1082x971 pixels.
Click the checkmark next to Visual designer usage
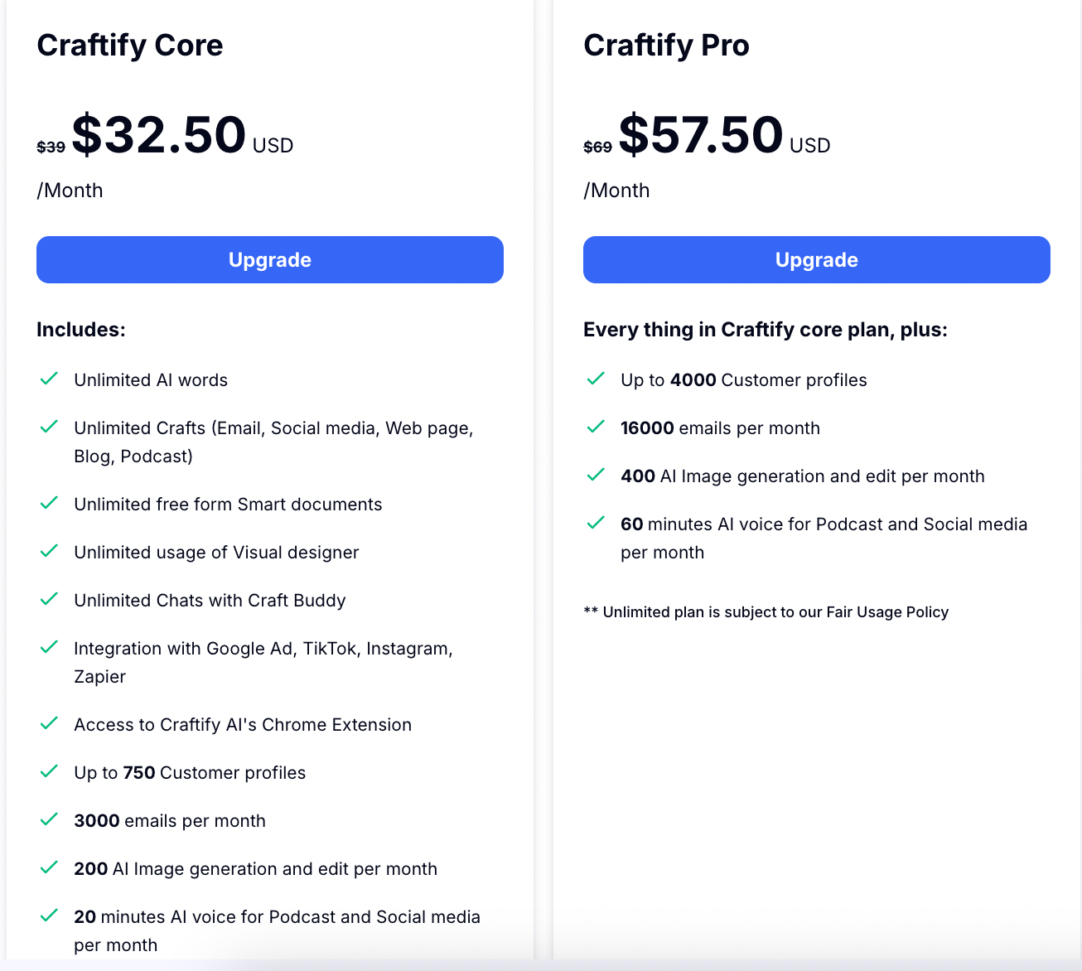click(x=49, y=551)
